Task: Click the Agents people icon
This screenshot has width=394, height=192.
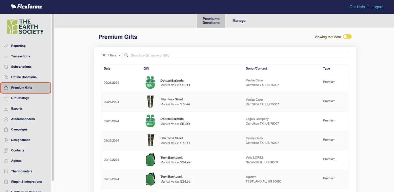Action: pyautogui.click(x=6, y=161)
